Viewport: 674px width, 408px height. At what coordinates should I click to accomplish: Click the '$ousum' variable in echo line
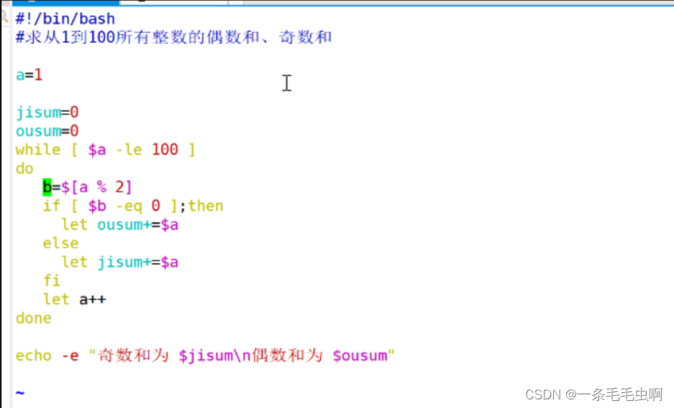tap(360, 356)
